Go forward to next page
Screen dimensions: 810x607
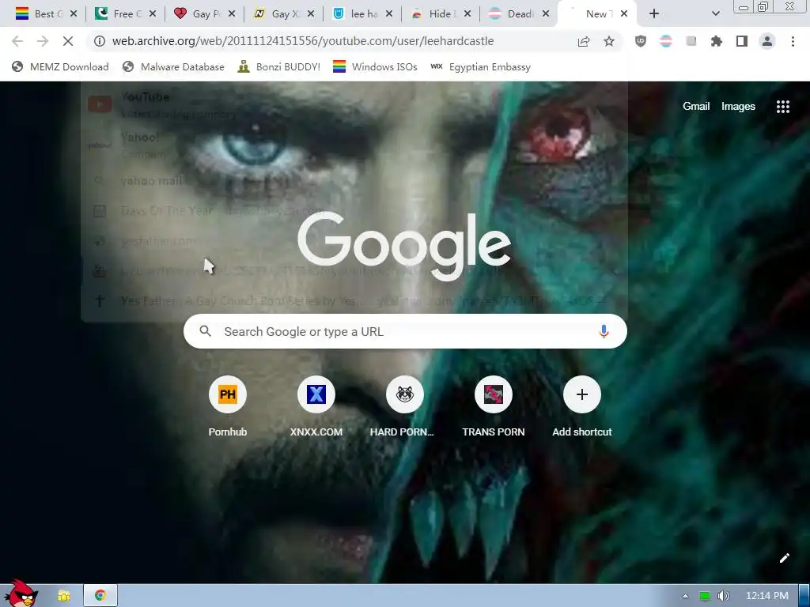pyautogui.click(x=43, y=41)
